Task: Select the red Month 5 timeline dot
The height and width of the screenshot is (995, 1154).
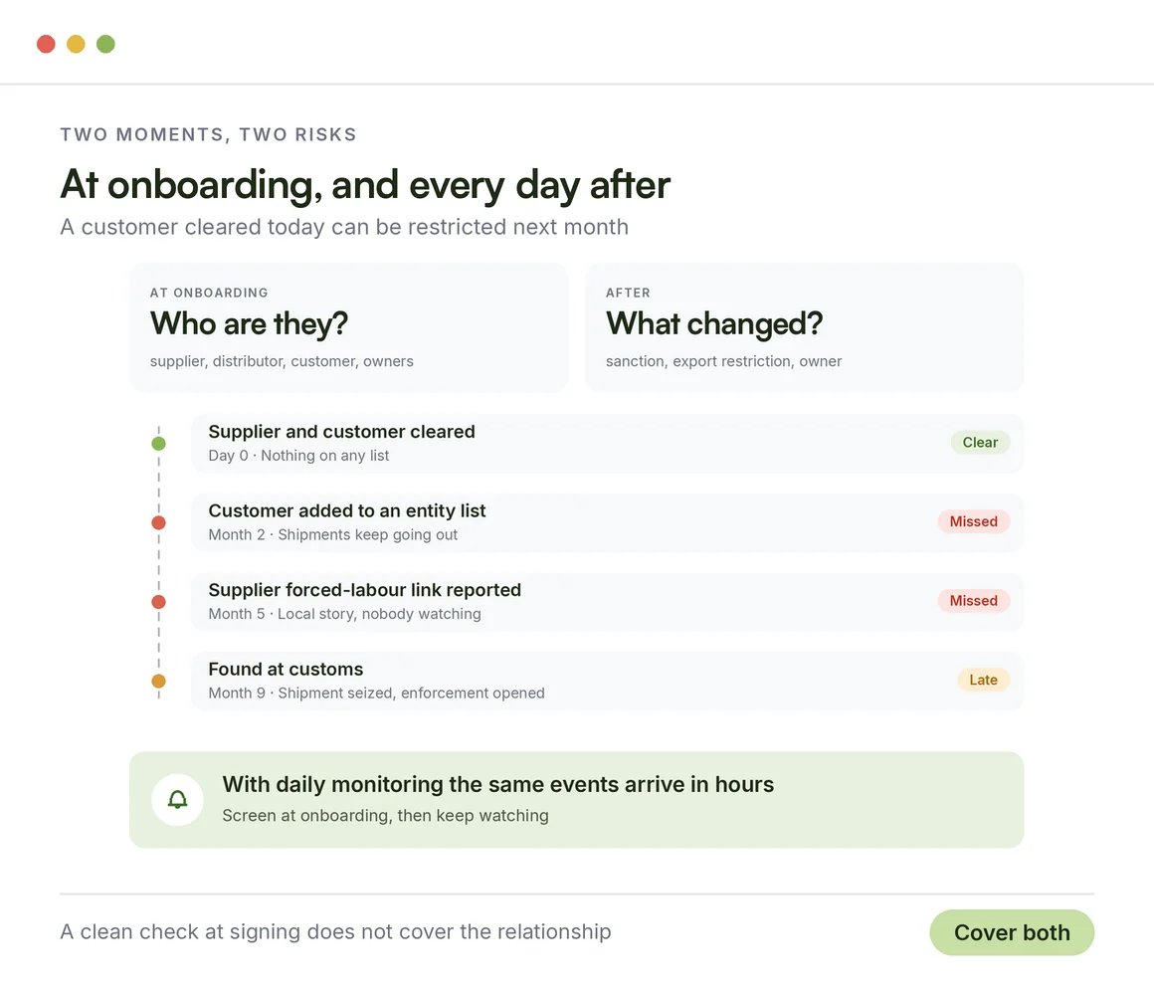Action: pyautogui.click(x=158, y=602)
